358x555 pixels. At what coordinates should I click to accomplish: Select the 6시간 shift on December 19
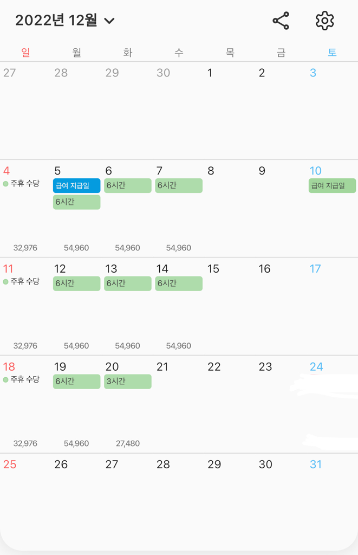[x=76, y=382]
